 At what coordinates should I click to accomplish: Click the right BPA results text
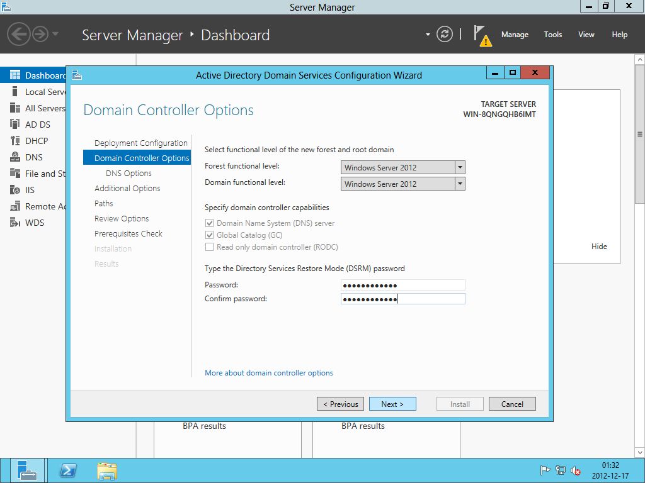point(363,426)
